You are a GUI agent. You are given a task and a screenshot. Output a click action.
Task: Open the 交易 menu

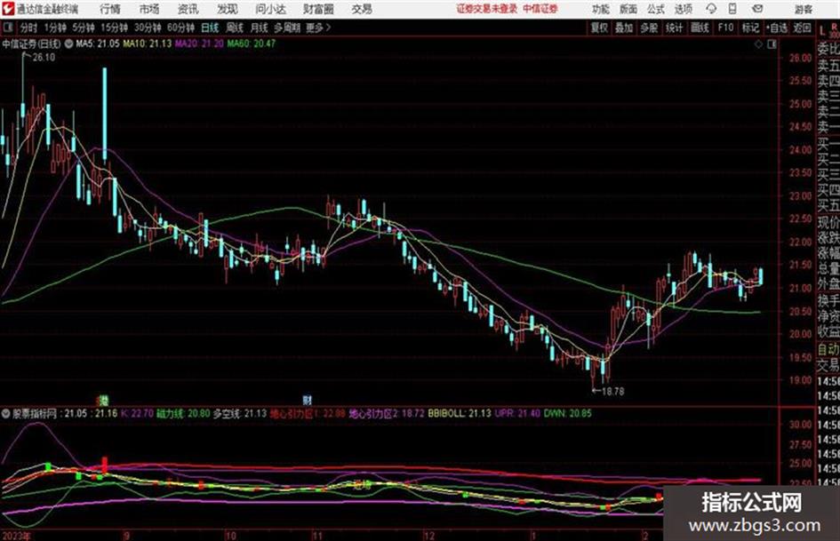pos(362,9)
